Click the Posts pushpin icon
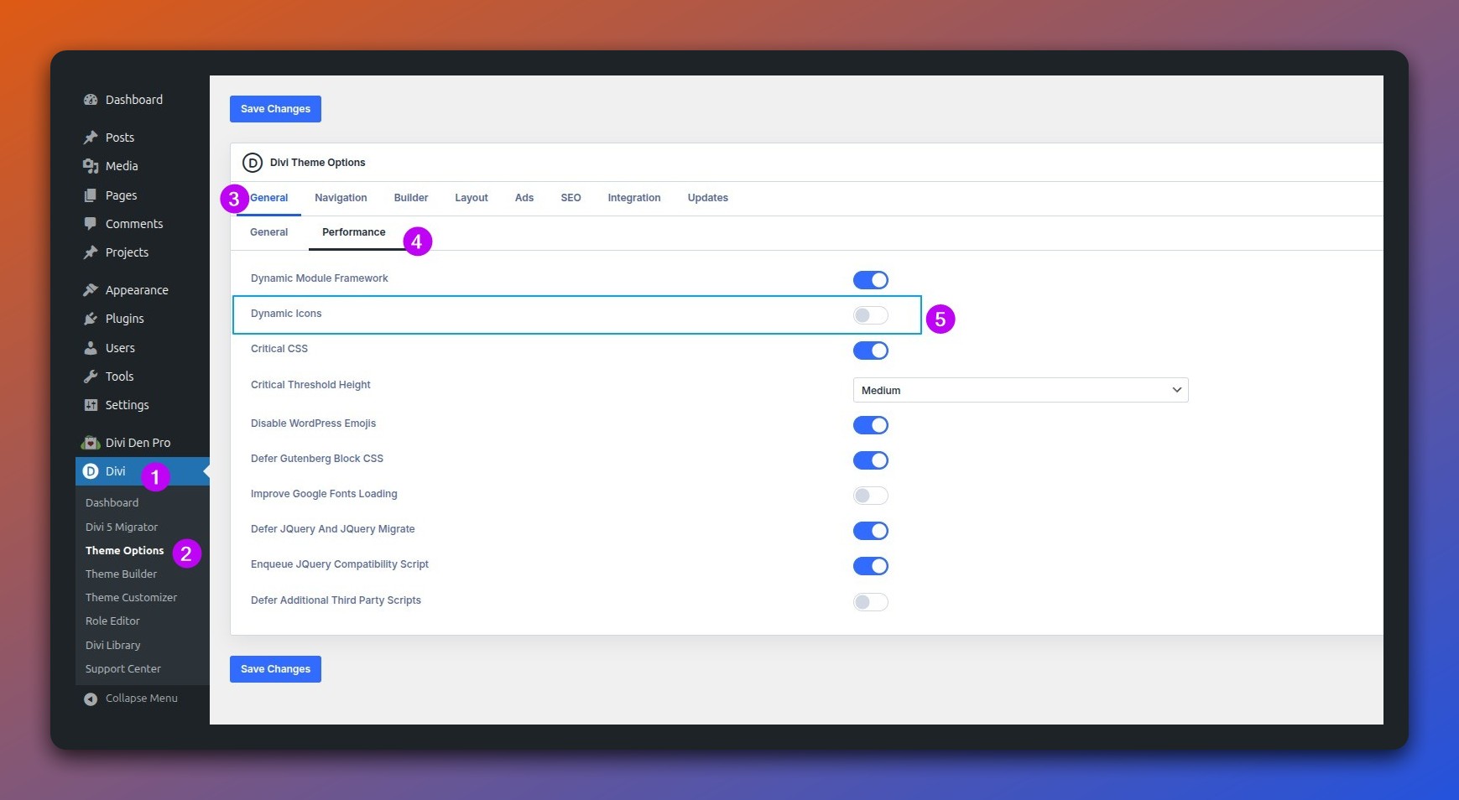1459x800 pixels. (x=91, y=138)
